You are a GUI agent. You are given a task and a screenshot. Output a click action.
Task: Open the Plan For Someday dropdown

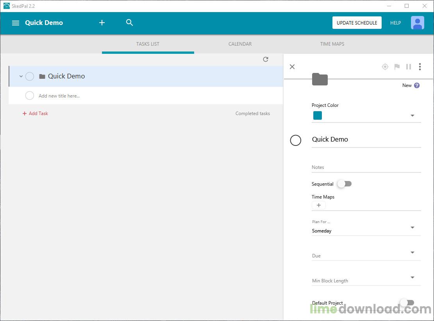[x=366, y=228]
